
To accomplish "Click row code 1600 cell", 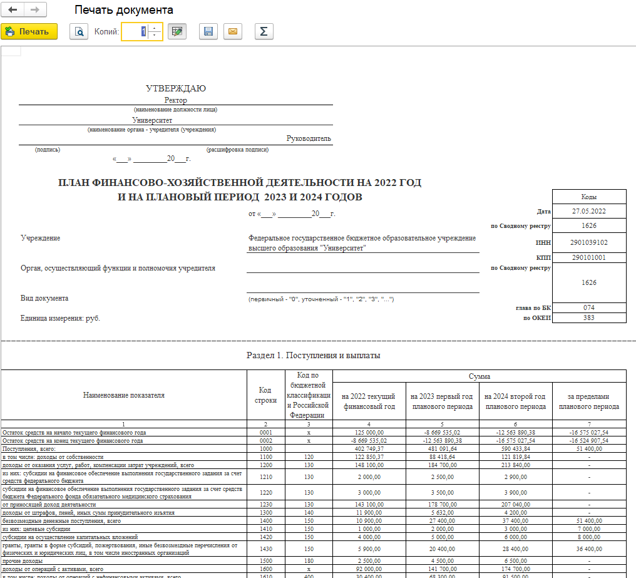I will coord(265,569).
